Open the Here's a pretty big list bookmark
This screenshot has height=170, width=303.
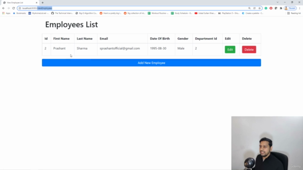click(x=110, y=13)
